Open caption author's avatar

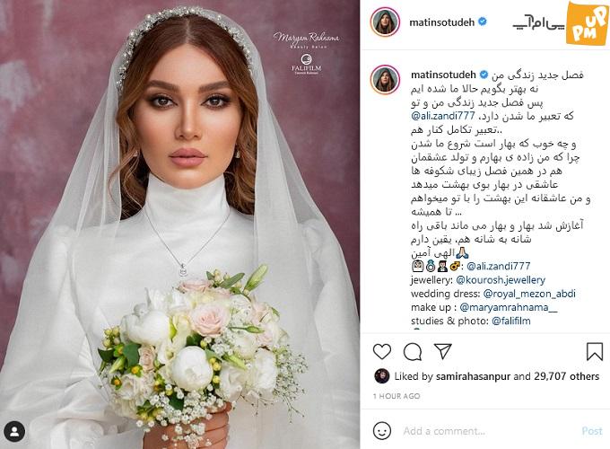(x=385, y=80)
